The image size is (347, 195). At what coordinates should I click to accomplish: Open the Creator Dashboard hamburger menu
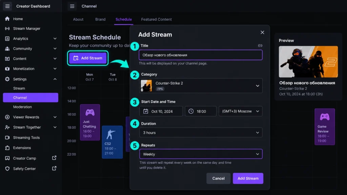coord(7,6)
